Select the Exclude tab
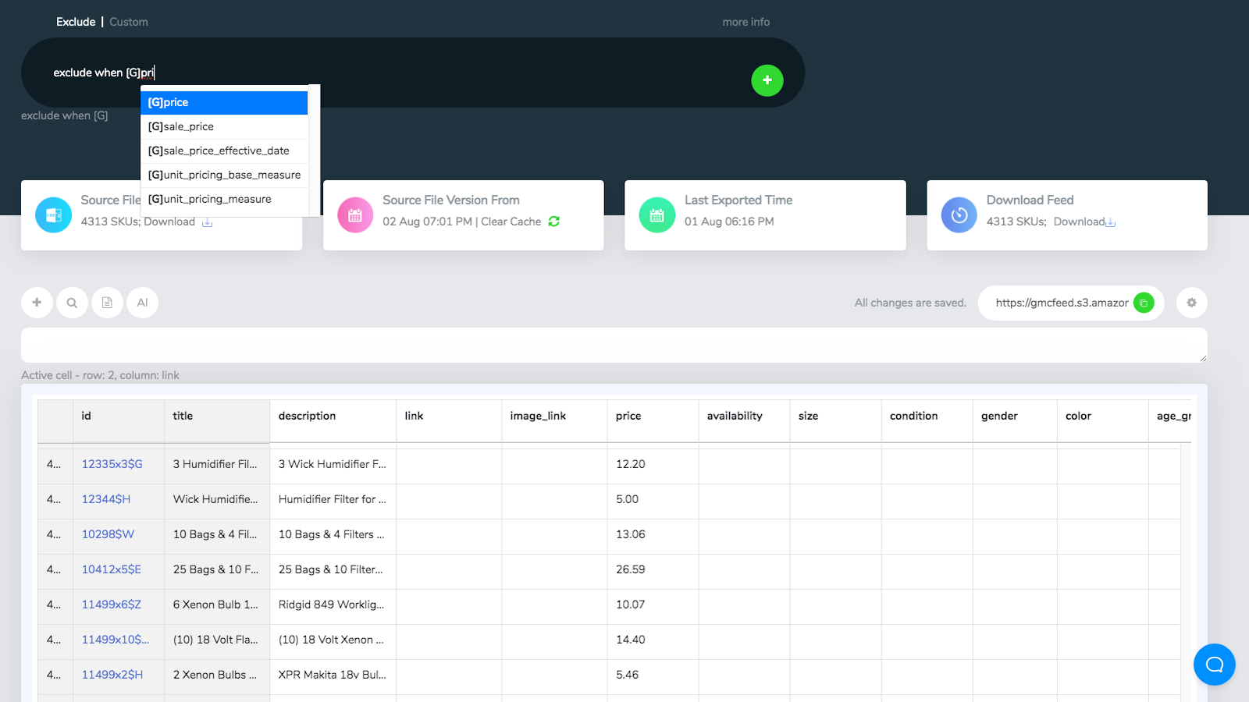This screenshot has height=702, width=1249. coord(75,21)
